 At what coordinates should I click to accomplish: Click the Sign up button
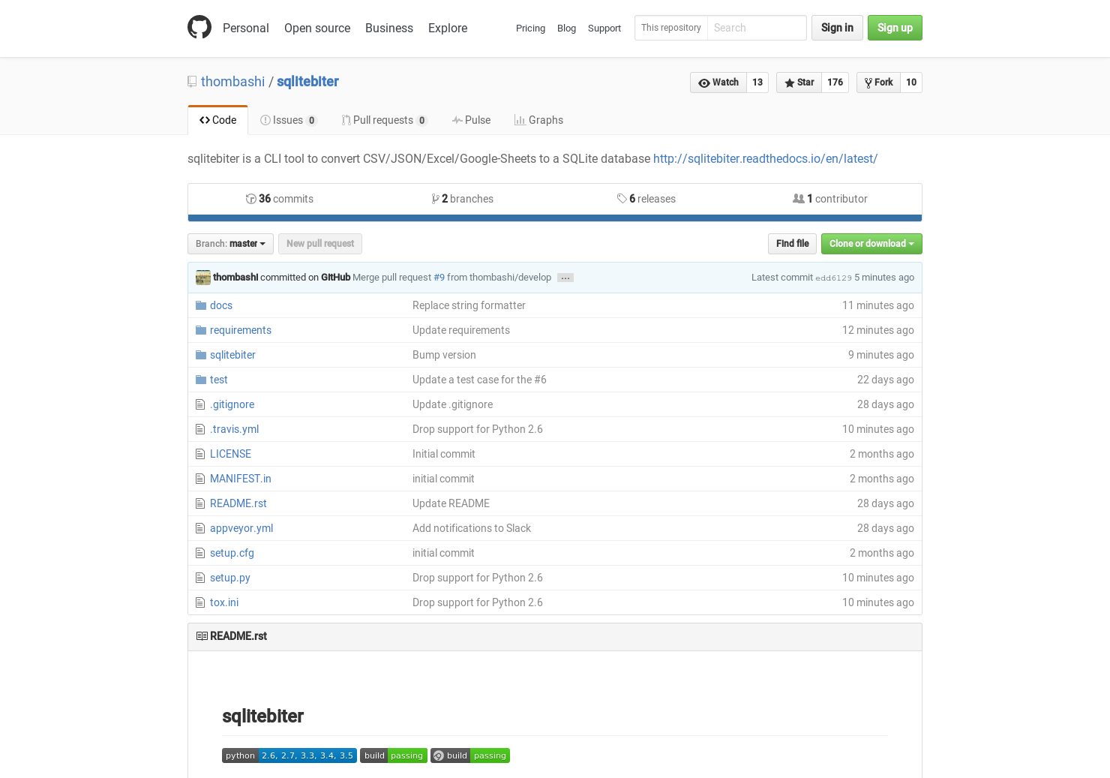[895, 28]
